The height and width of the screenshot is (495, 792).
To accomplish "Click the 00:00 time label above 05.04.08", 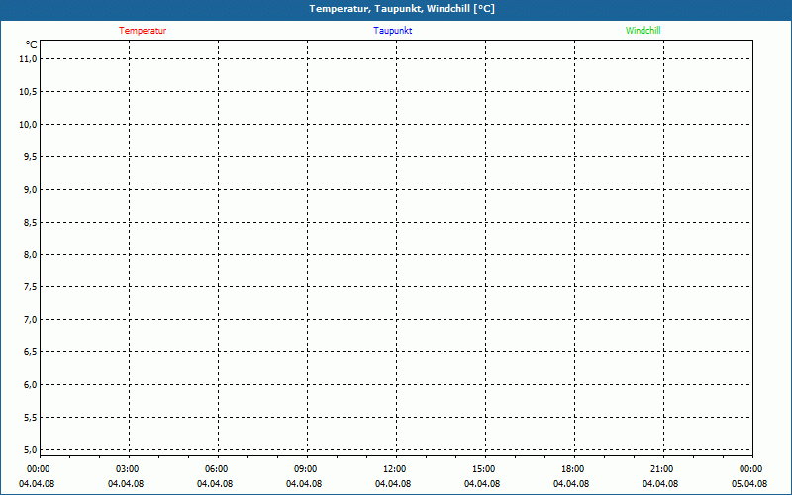I will 751,469.
